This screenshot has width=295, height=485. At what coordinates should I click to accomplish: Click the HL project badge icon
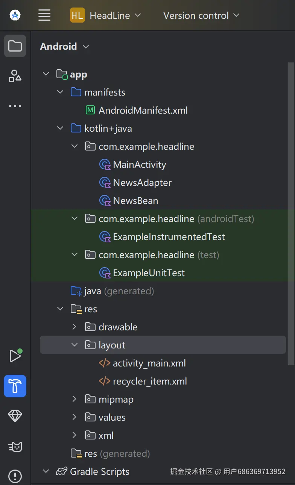[78, 15]
